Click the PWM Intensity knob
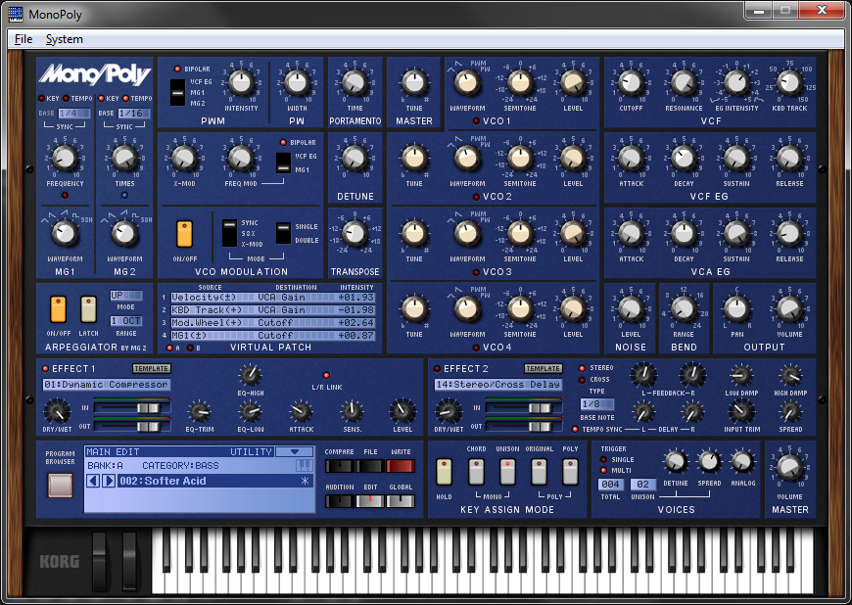 tap(241, 83)
